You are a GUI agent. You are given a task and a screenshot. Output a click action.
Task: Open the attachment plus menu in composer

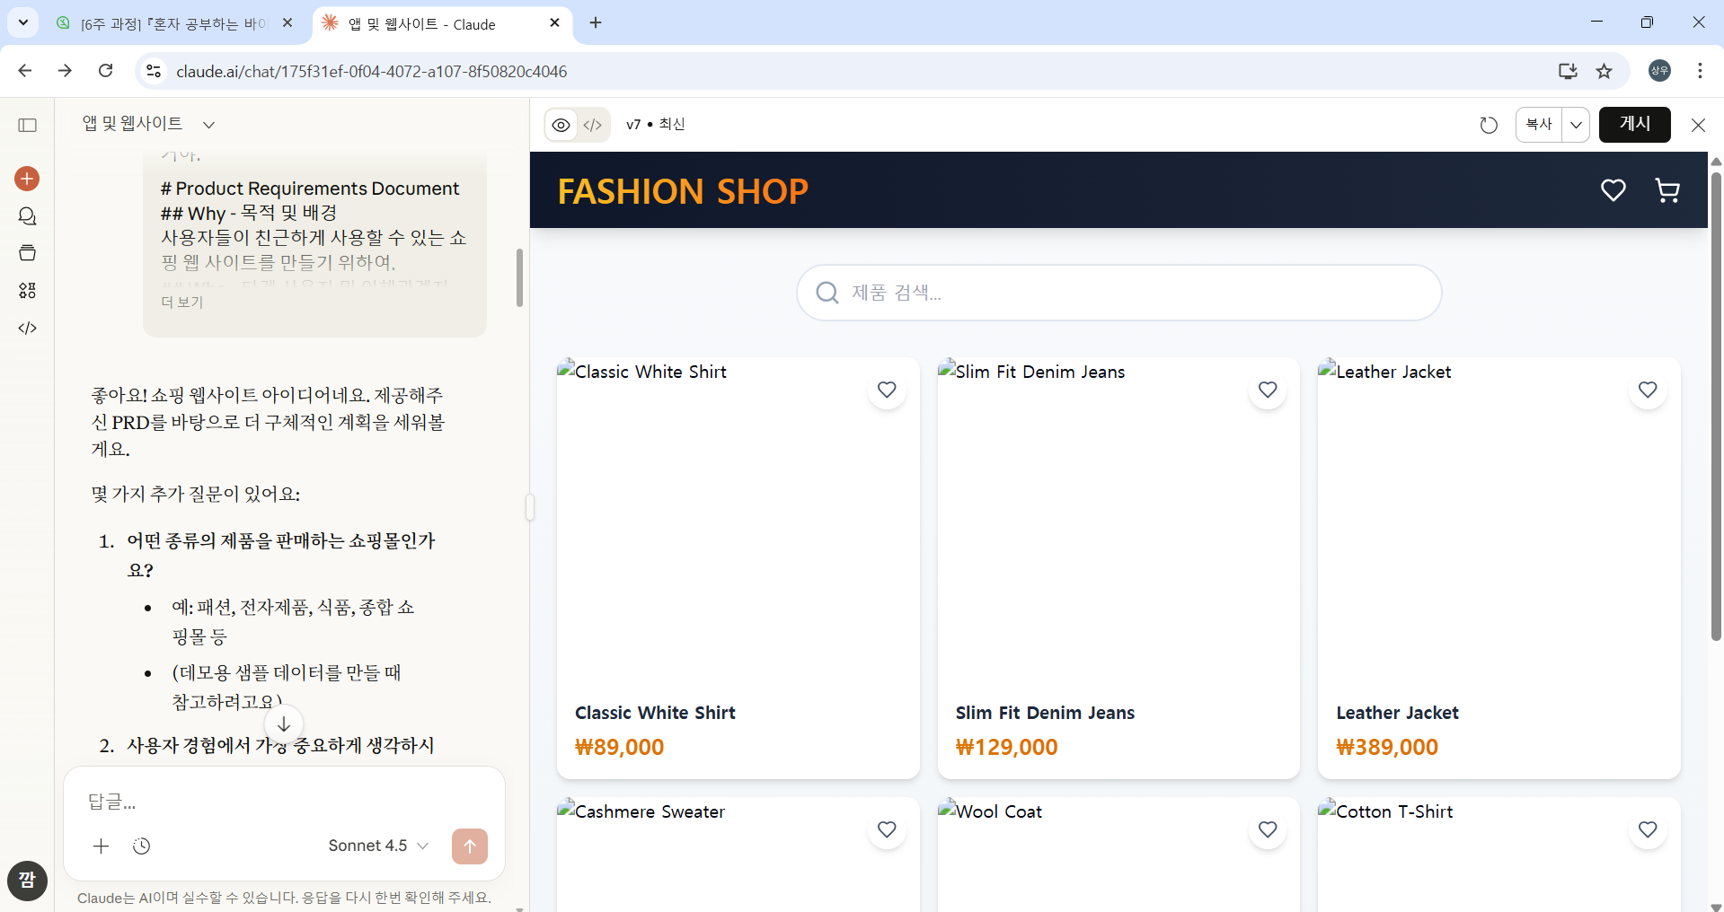[102, 846]
